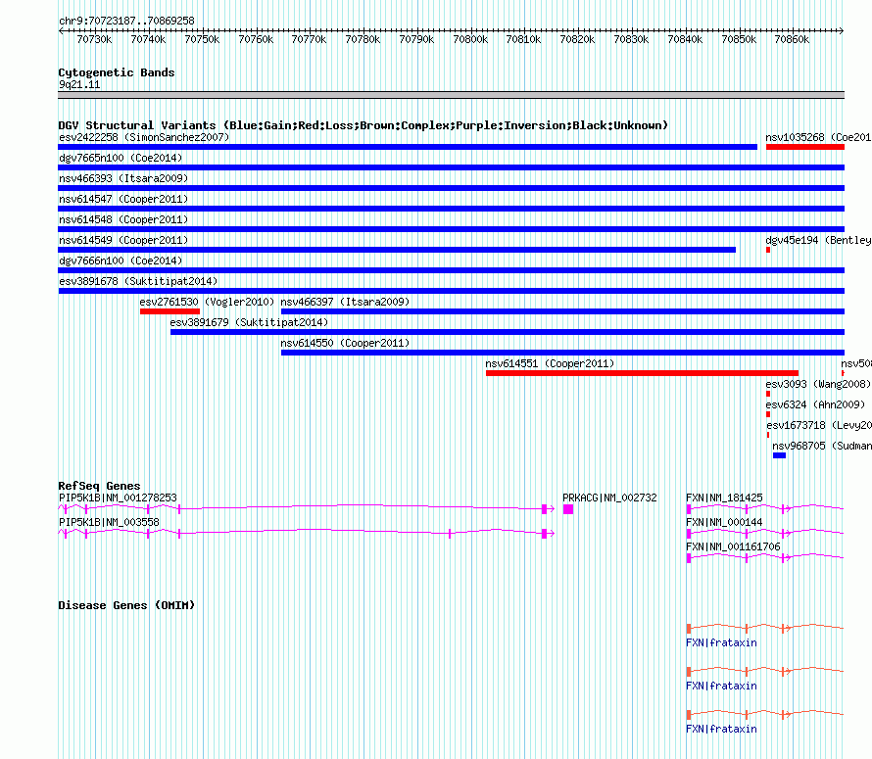The image size is (872, 759).
Task: Click the red loss bar of nsv614551
Action: coord(643,373)
